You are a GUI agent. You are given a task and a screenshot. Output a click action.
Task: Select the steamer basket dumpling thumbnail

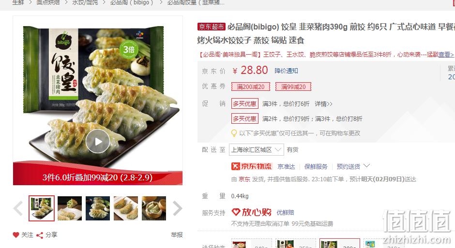[x=154, y=208]
